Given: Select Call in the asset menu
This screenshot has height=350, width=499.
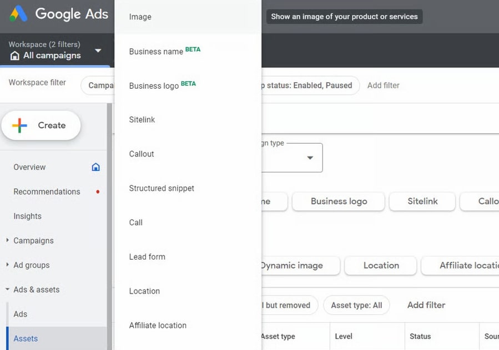Looking at the screenshot, I should [x=188, y=223].
